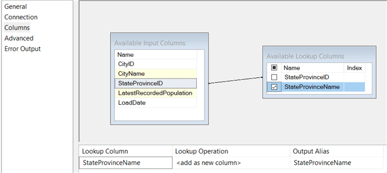Open the Advanced page

point(19,38)
